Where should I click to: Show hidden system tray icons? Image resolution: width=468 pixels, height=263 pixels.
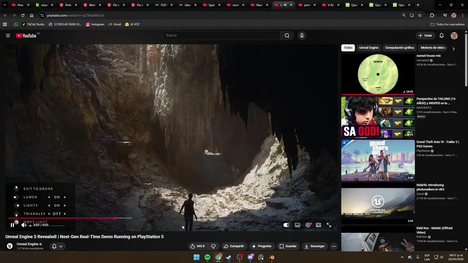pyautogui.click(x=402, y=257)
